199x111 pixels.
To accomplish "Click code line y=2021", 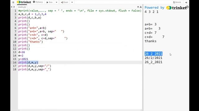I will pos(23,59).
